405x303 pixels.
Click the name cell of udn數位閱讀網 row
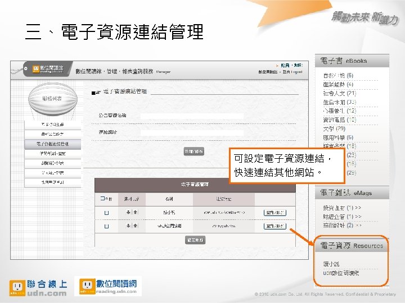[x=169, y=226]
